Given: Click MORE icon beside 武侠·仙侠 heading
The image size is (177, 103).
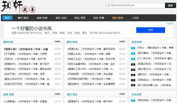Looking at the screenshot, I should [57, 94].
